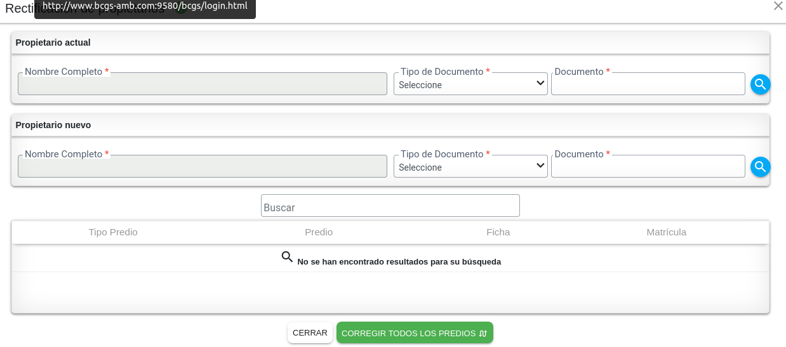Image resolution: width=786 pixels, height=347 pixels.
Task: Sort by Predio column header
Action: [319, 232]
